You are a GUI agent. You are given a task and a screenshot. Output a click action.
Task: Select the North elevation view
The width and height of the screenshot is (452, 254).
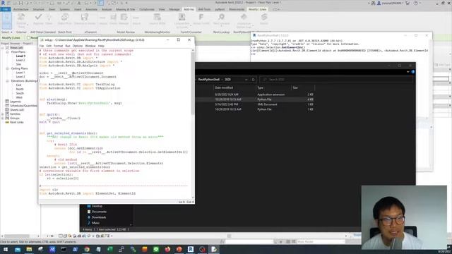[x=20, y=90]
